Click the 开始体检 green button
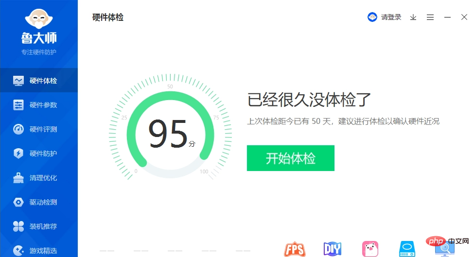The image size is (474, 257). tap(291, 158)
